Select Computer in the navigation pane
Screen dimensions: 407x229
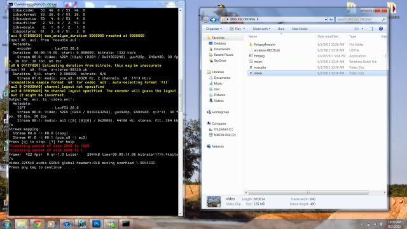point(219,123)
